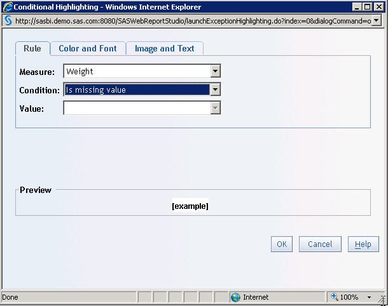Maximize the Conditional Highlighting window

pos(367,7)
